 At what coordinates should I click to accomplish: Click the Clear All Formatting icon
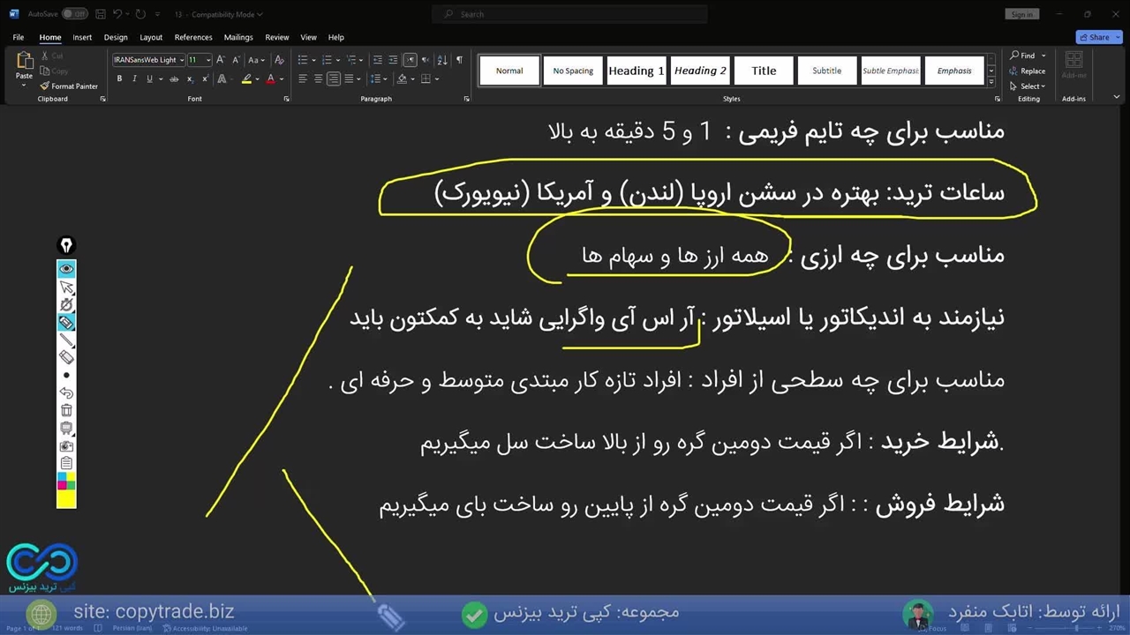point(280,60)
